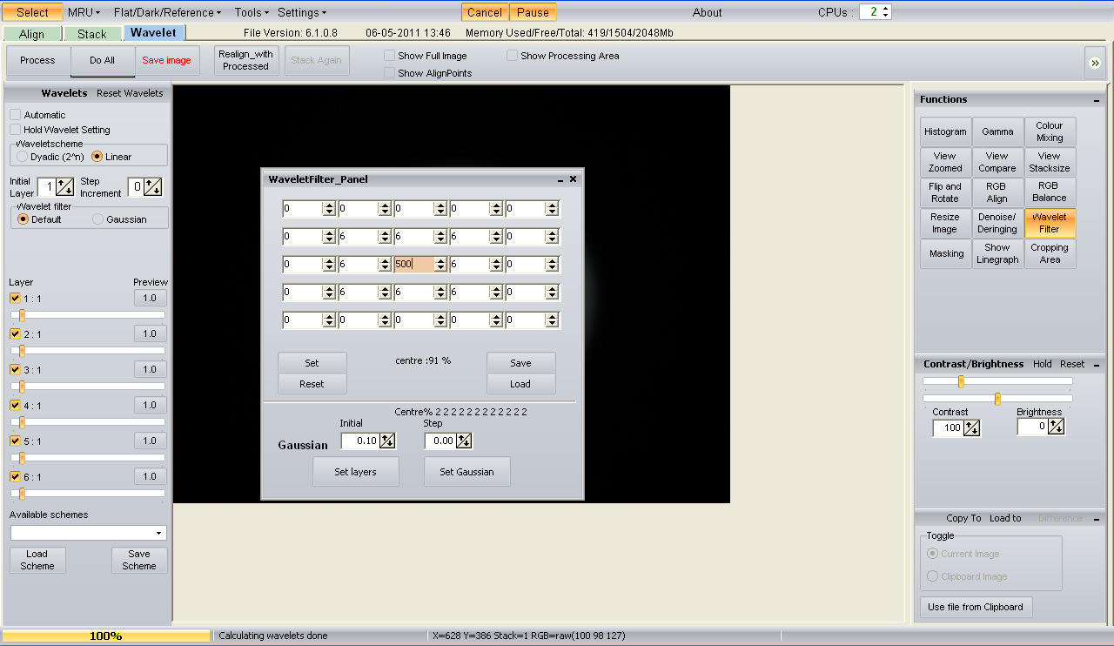Image resolution: width=1114 pixels, height=646 pixels.
Task: Expand the toolbar with double-arrow button
Action: click(1094, 63)
